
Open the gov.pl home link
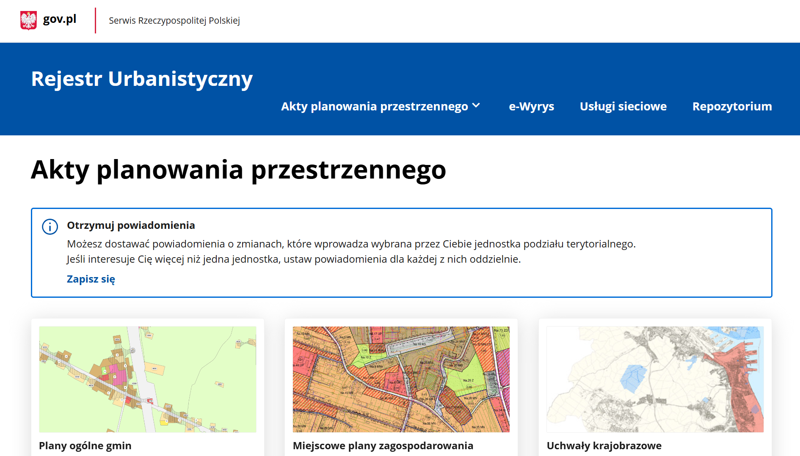(x=60, y=19)
